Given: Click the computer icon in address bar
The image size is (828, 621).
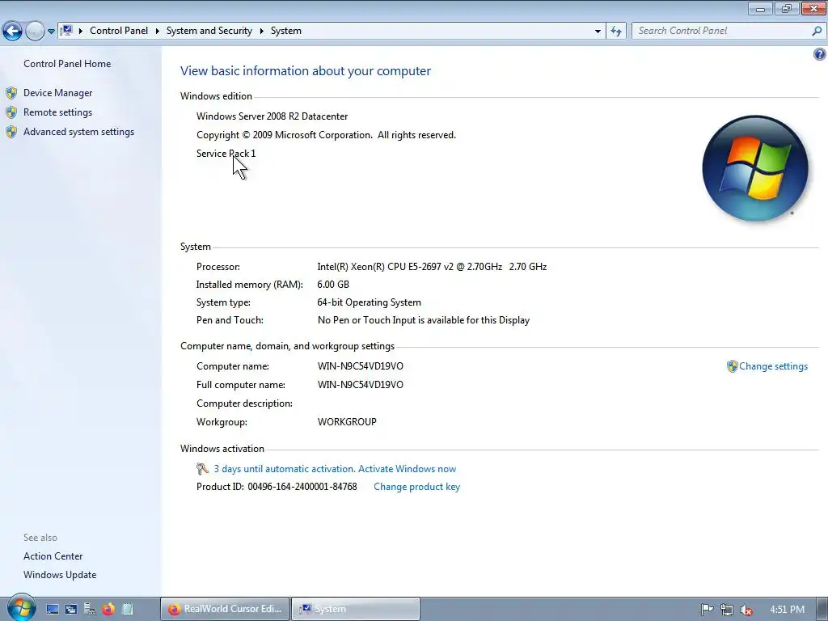Looking at the screenshot, I should coord(66,31).
